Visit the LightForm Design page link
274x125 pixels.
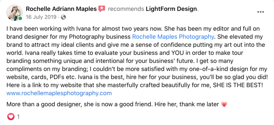click(x=172, y=9)
